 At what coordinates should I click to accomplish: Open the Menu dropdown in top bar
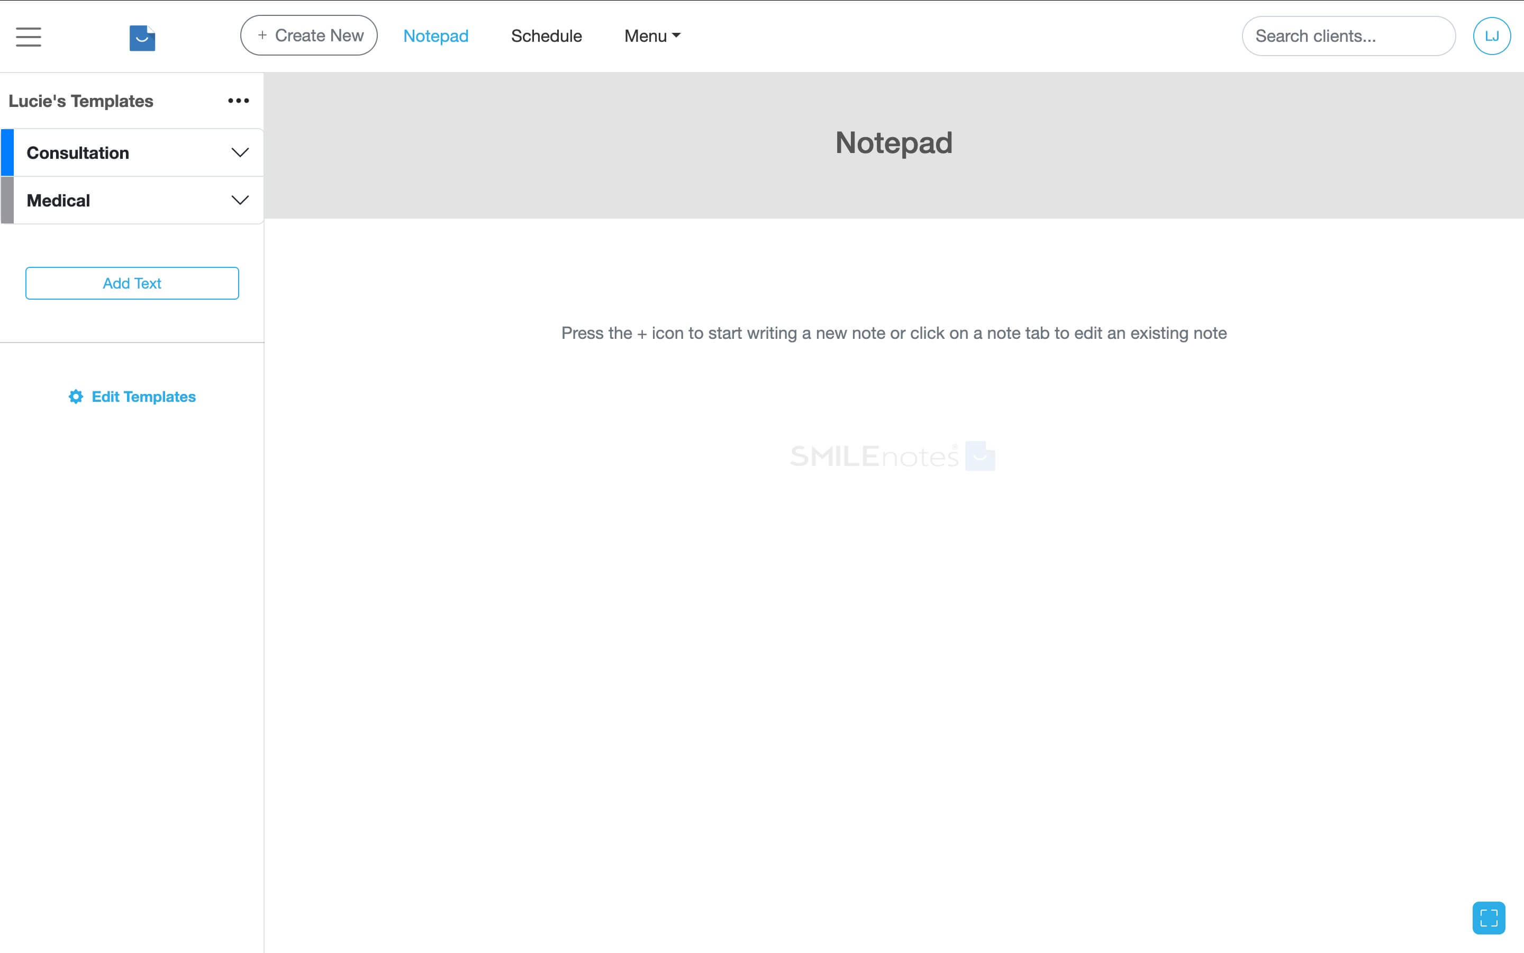(651, 36)
